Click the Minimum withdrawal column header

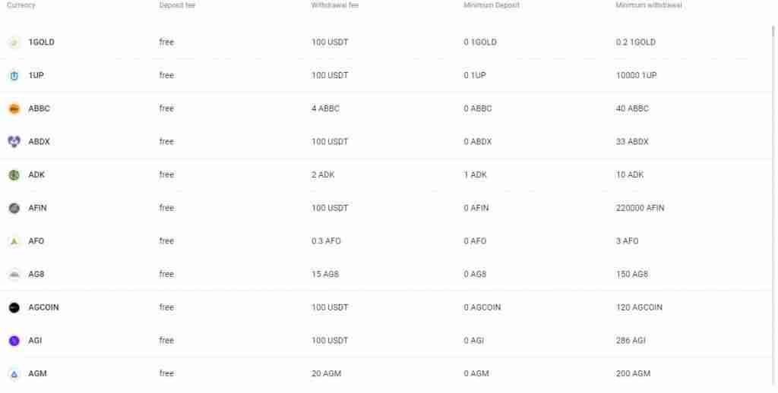point(649,5)
